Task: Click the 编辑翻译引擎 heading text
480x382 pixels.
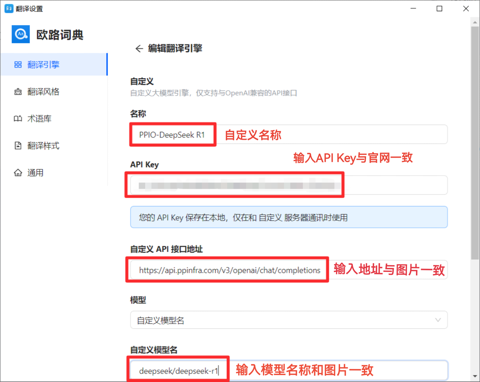Action: pyautogui.click(x=175, y=48)
